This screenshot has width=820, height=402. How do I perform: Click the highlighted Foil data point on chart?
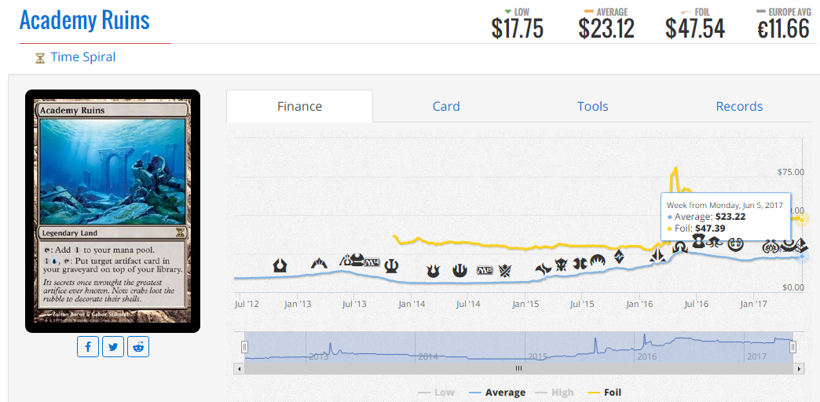(802, 220)
